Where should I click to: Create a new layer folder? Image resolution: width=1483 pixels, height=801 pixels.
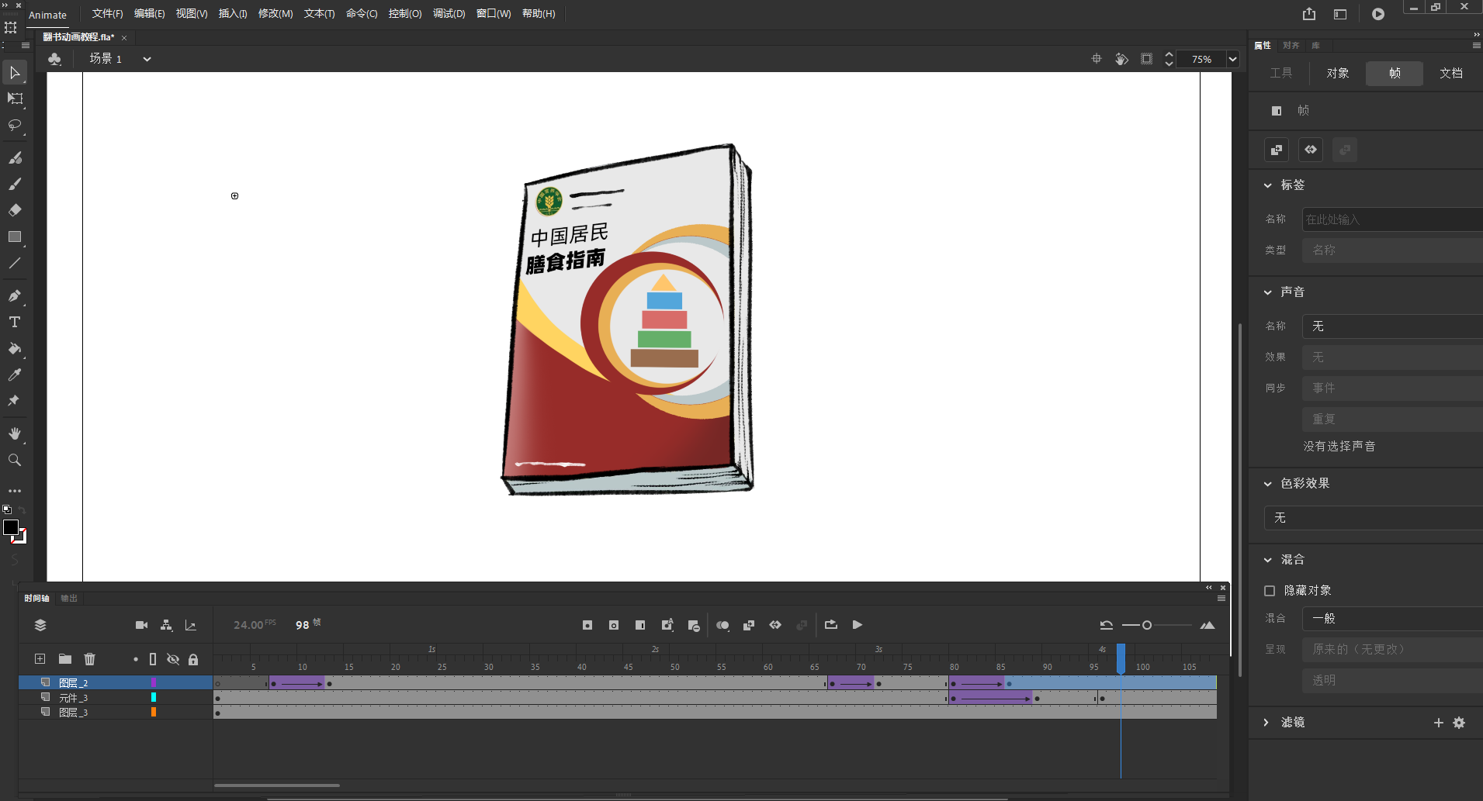[x=65, y=659]
